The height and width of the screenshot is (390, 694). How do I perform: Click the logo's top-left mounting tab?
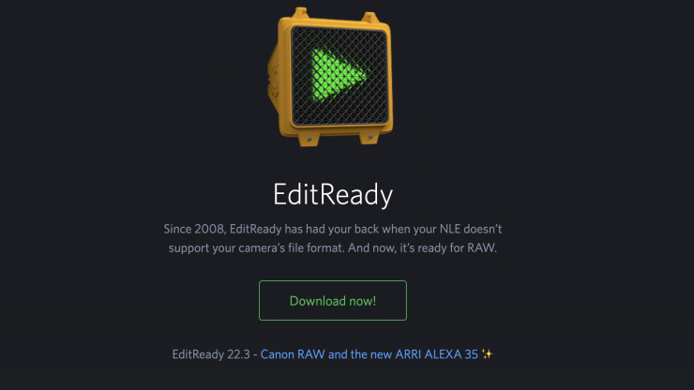click(301, 12)
